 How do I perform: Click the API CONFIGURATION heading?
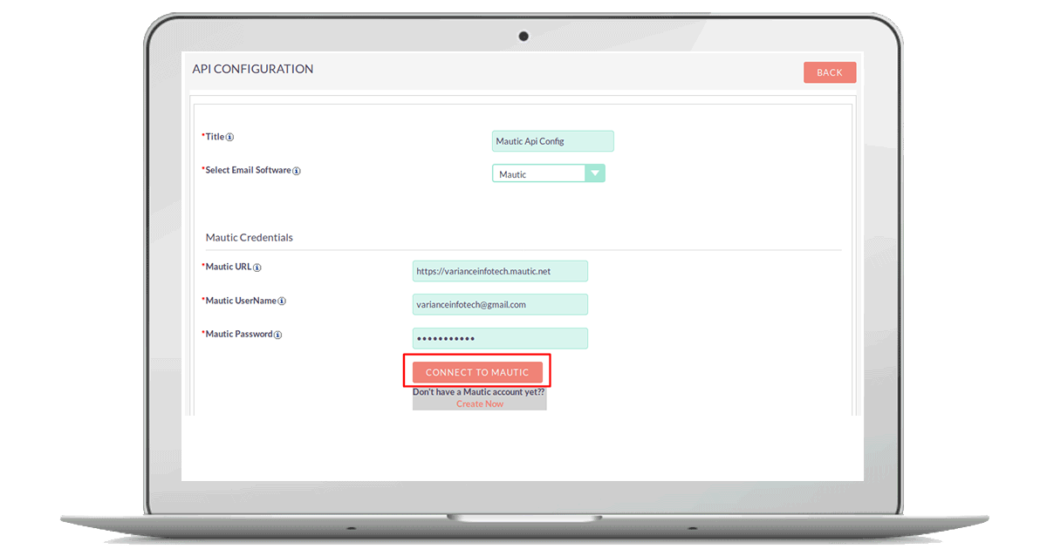(253, 69)
